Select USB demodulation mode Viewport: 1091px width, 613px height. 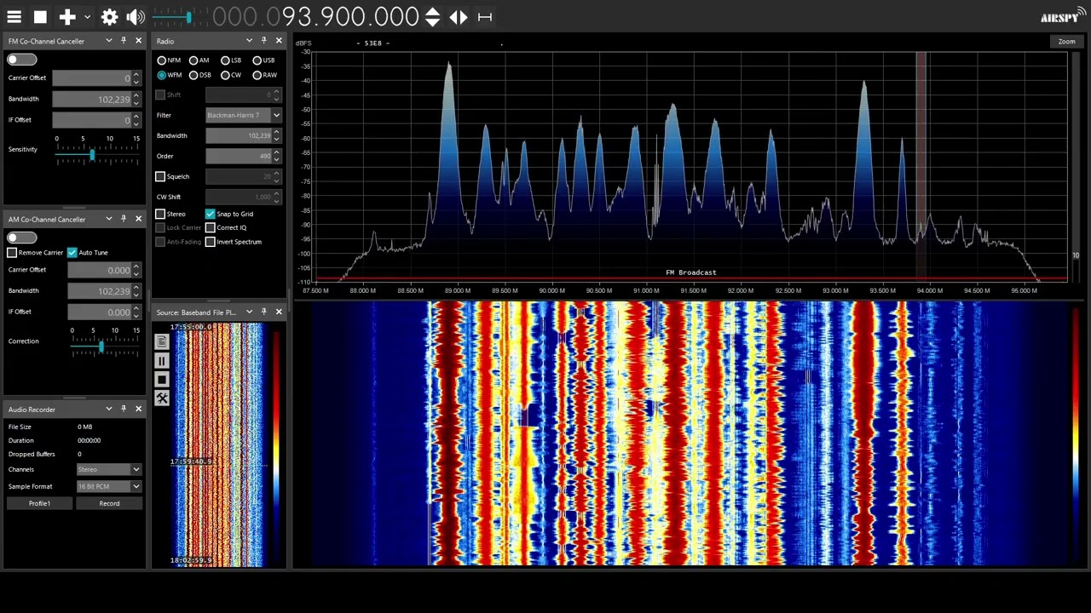257,60
